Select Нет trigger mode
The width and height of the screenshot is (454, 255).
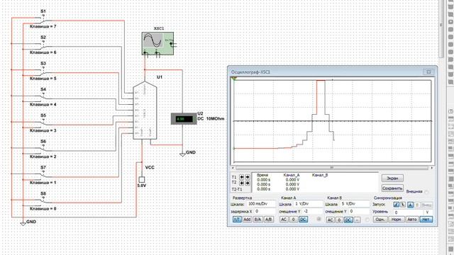(x=426, y=220)
